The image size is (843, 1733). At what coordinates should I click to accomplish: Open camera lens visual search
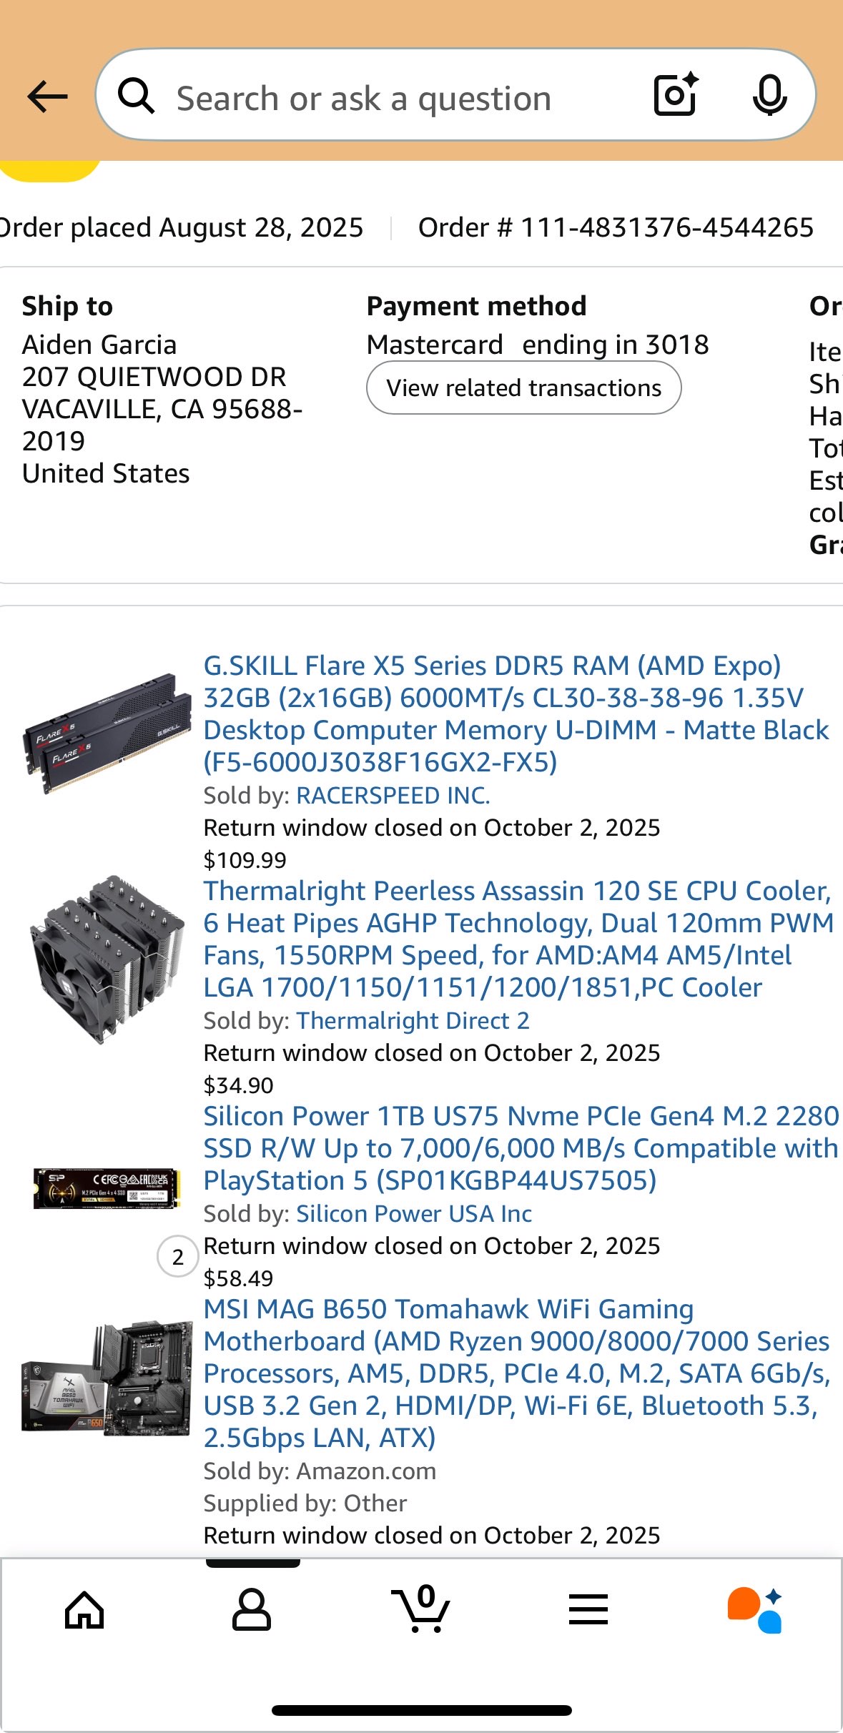(x=675, y=95)
